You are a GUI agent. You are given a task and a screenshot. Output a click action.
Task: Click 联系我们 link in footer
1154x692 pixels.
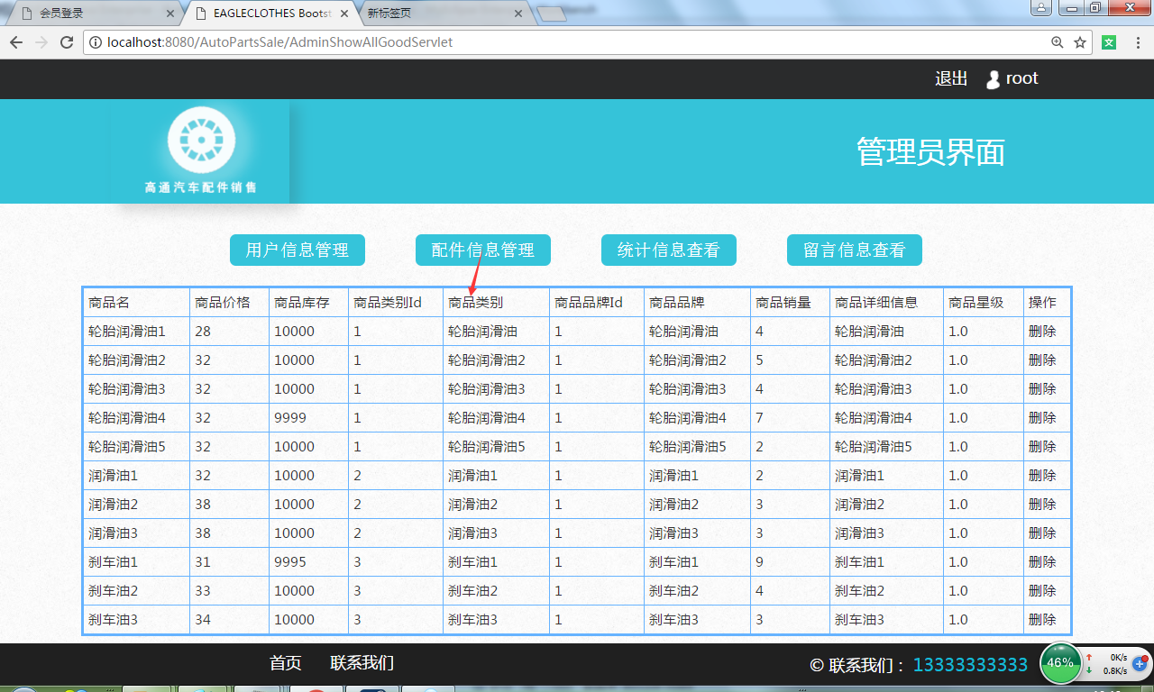[x=362, y=663]
